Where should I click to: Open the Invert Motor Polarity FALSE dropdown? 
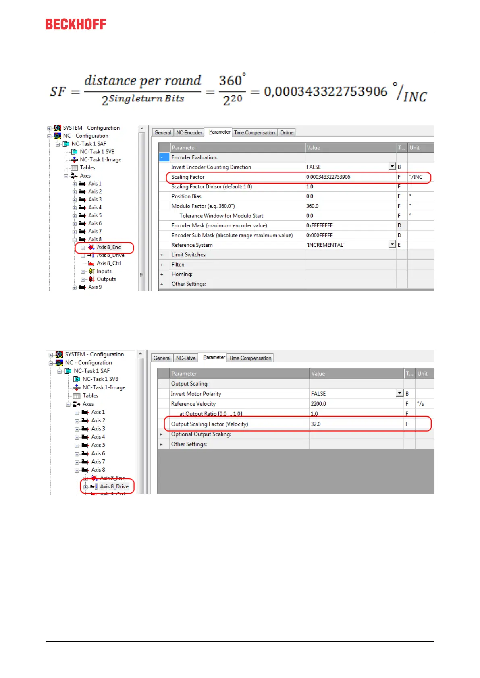400,393
